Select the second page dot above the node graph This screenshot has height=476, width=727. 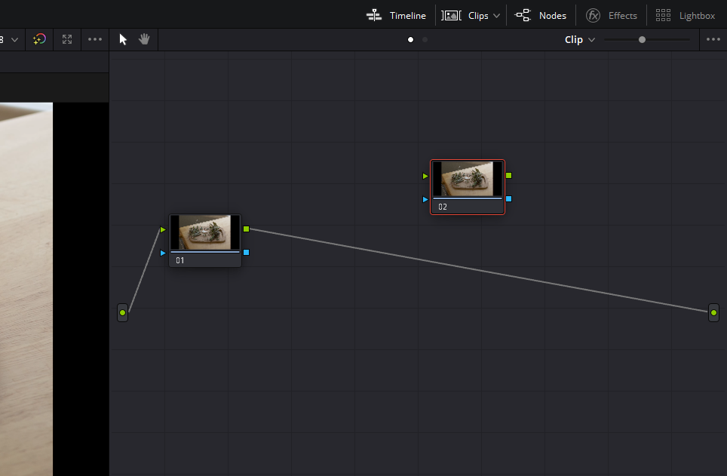click(424, 39)
